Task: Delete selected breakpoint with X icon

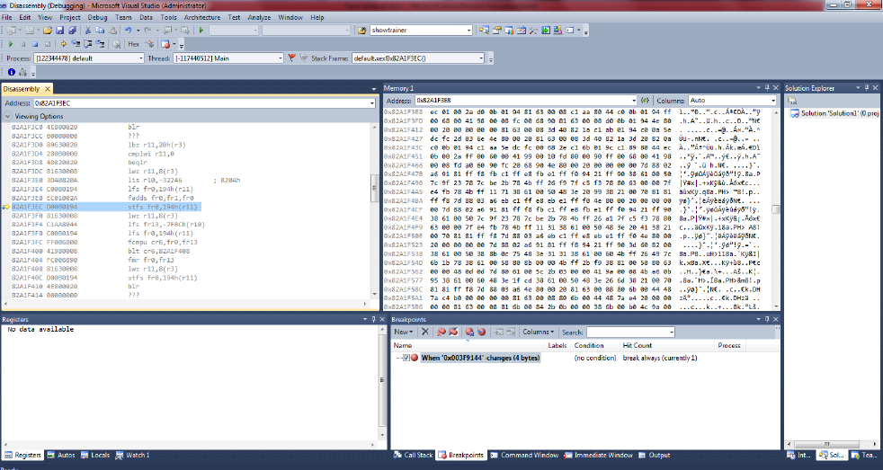Action: tap(426, 332)
